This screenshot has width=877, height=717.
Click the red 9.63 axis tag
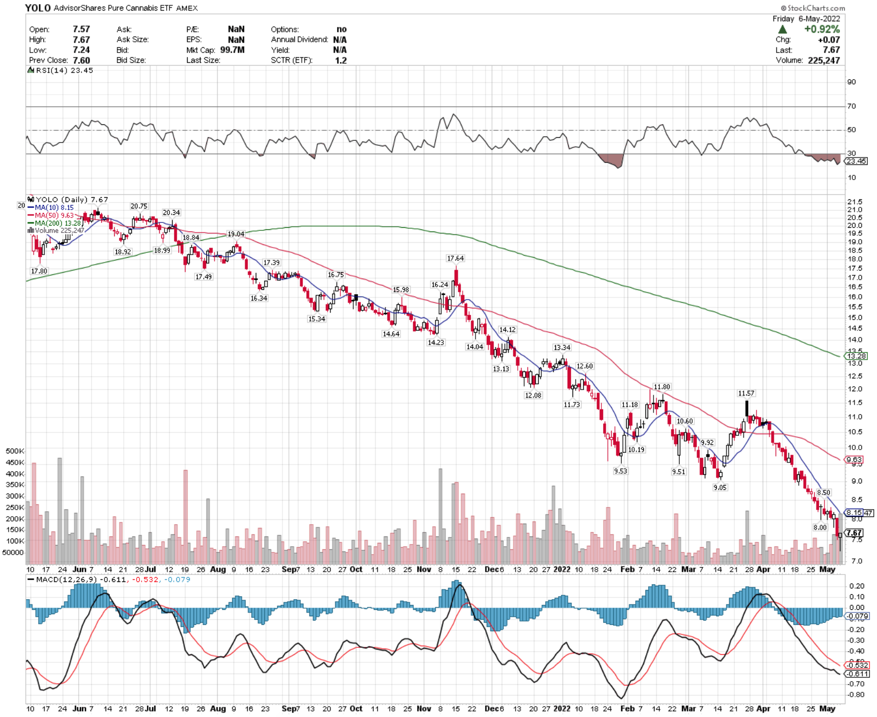point(854,460)
